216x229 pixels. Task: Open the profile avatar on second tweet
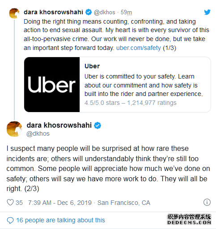coord(14,129)
